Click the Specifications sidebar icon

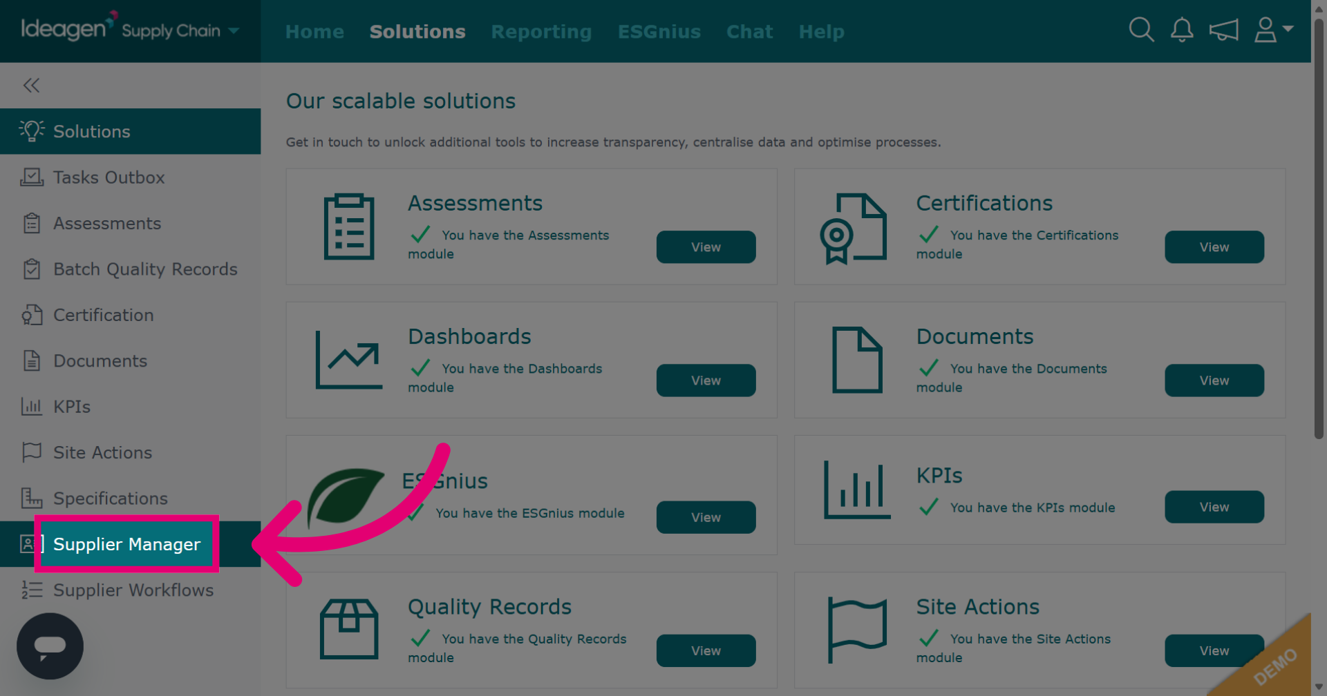(x=32, y=498)
